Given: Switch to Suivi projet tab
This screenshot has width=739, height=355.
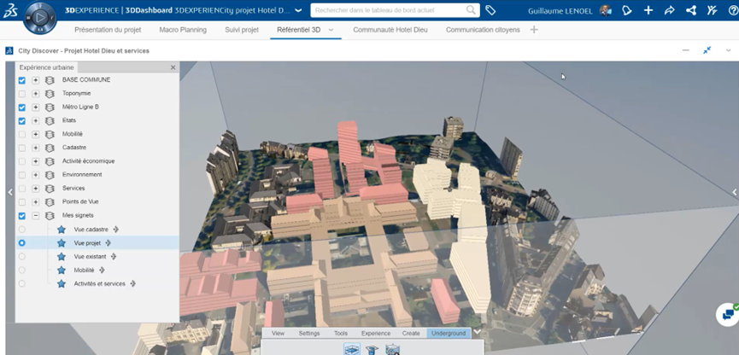Looking at the screenshot, I should point(242,30).
